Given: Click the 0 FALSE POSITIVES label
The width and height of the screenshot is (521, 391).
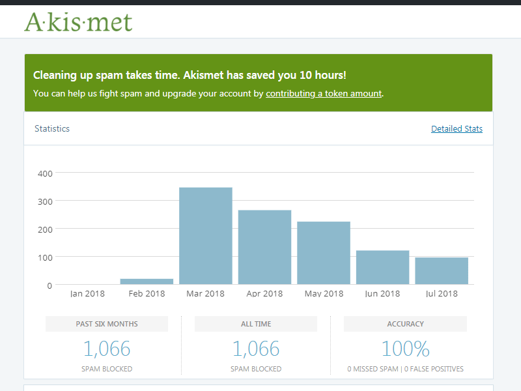Looking at the screenshot, I should pyautogui.click(x=434, y=369).
